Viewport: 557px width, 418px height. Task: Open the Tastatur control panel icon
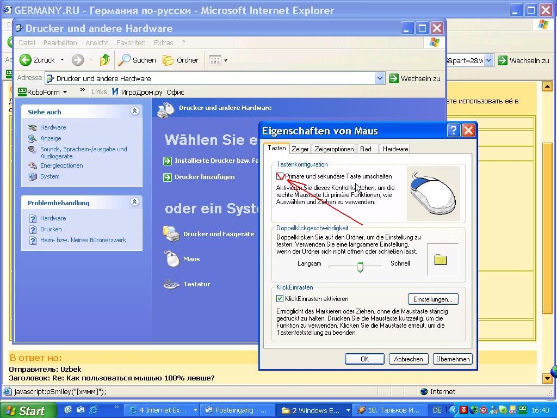(x=171, y=284)
